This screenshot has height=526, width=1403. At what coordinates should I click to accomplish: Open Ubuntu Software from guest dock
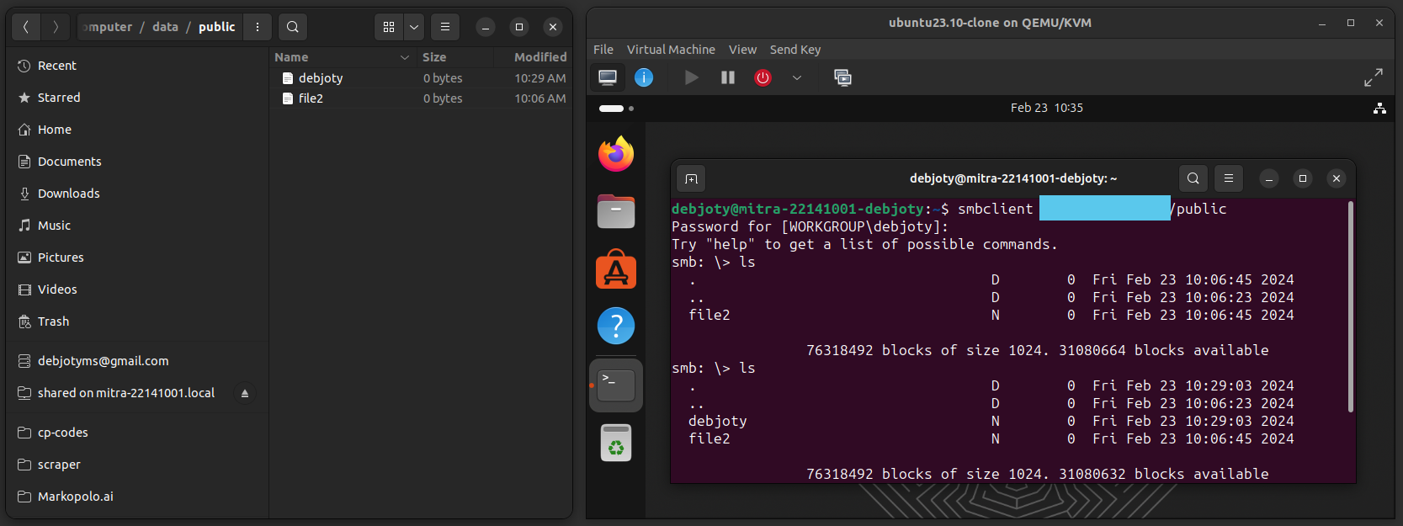point(616,269)
